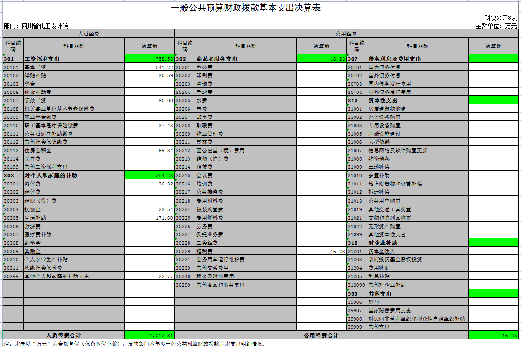Click the 69.34 value cell

pyautogui.click(x=149, y=150)
